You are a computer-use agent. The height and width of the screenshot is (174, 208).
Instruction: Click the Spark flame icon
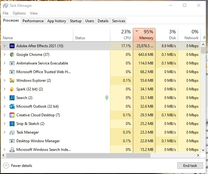tap(12, 89)
